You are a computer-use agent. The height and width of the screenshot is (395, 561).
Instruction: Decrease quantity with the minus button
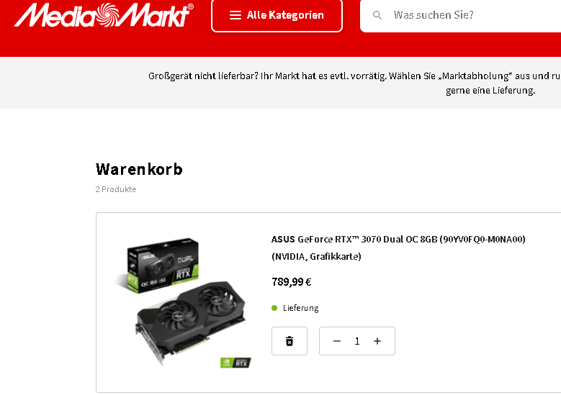click(336, 341)
